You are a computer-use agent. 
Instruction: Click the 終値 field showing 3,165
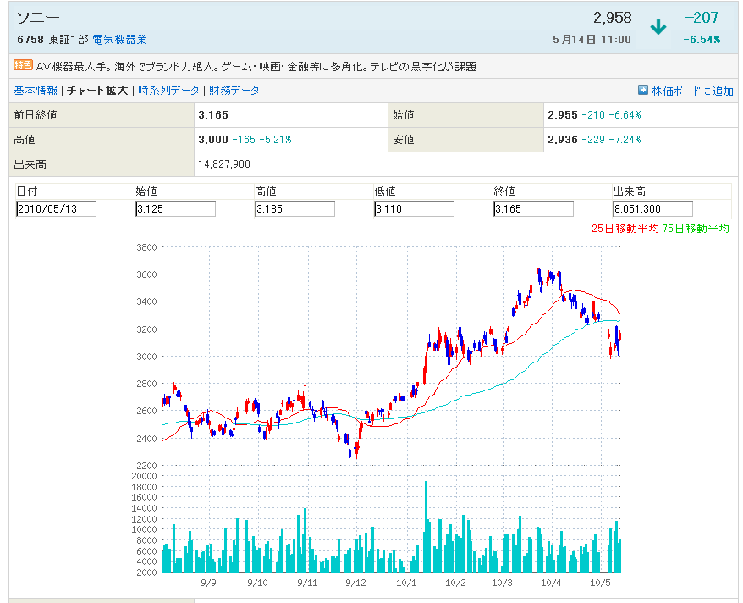pos(533,209)
